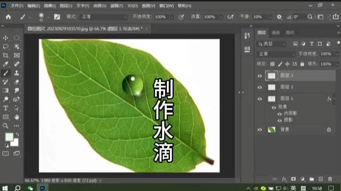This screenshot has height=191, width=341.
Task: Hide layer 3 with eye icon
Action: point(259,76)
